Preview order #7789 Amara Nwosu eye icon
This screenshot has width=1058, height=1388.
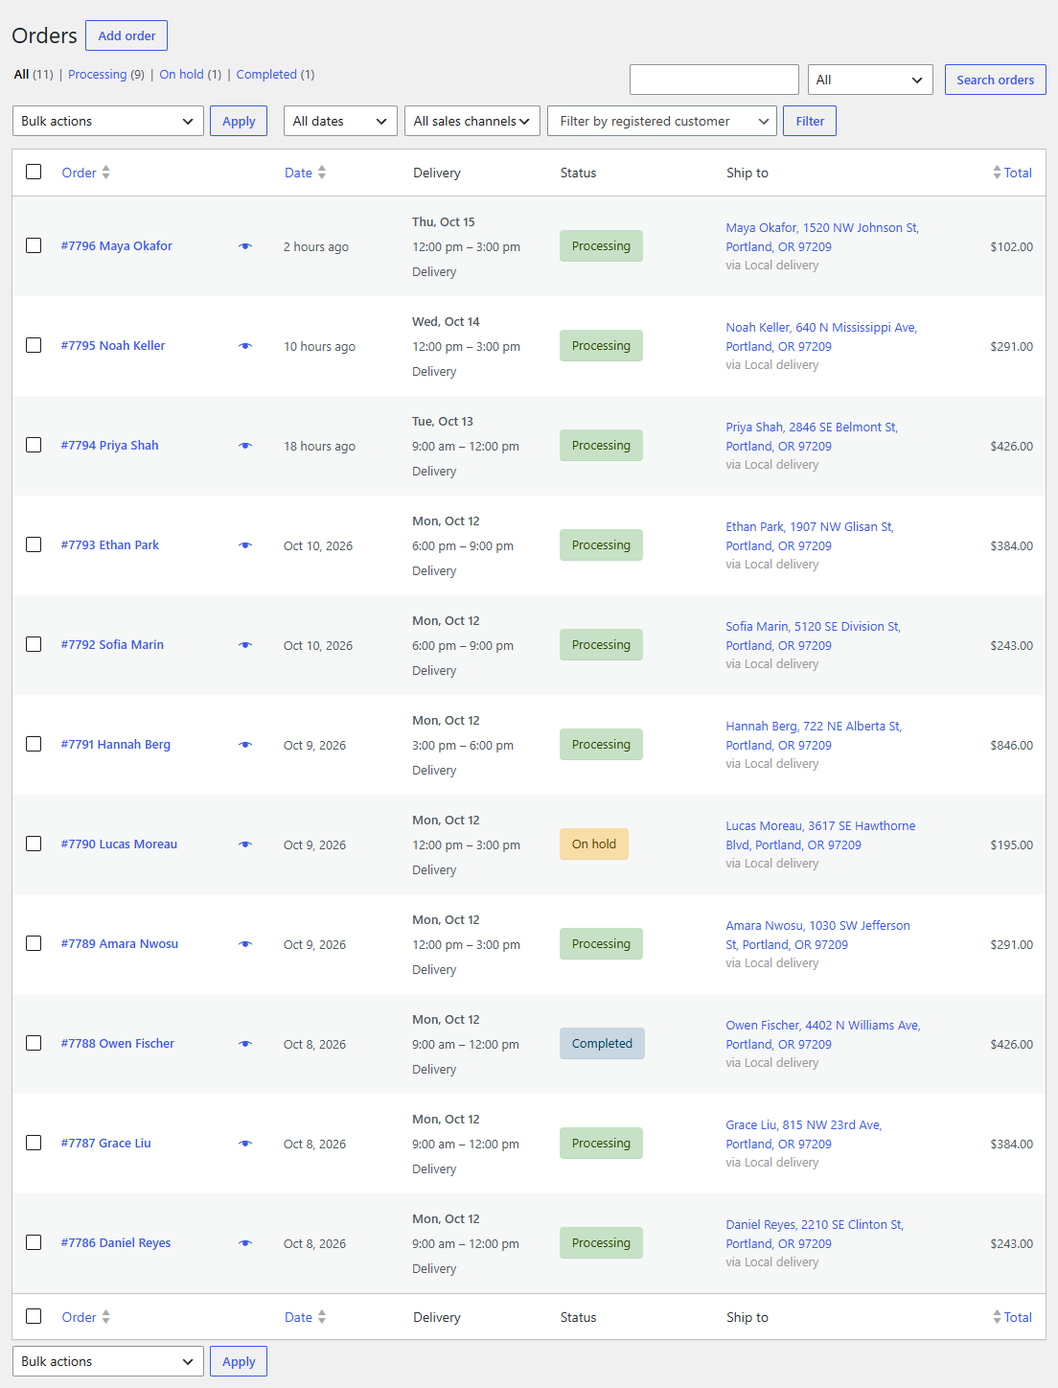coord(245,944)
